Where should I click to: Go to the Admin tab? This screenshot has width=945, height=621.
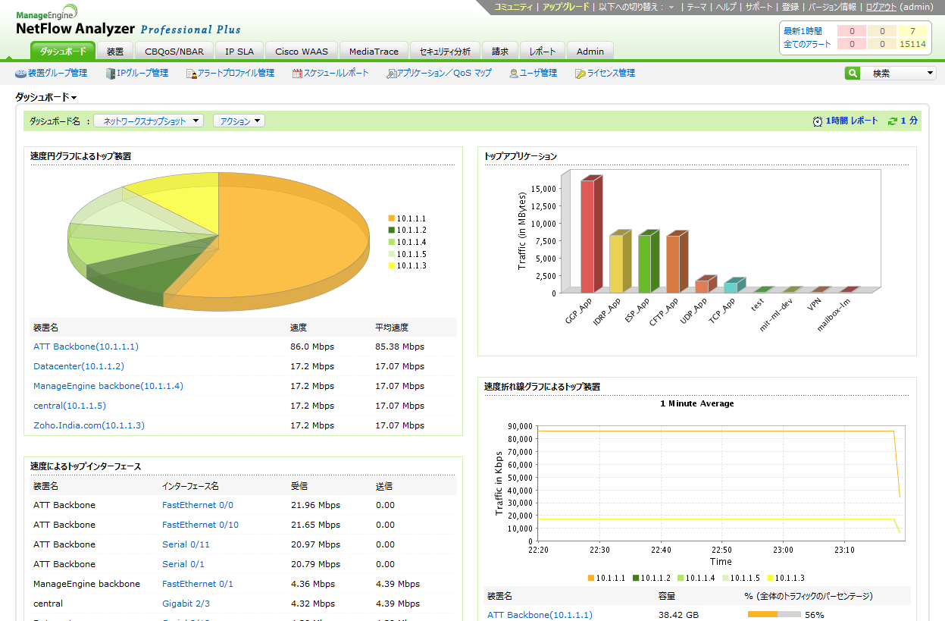590,52
